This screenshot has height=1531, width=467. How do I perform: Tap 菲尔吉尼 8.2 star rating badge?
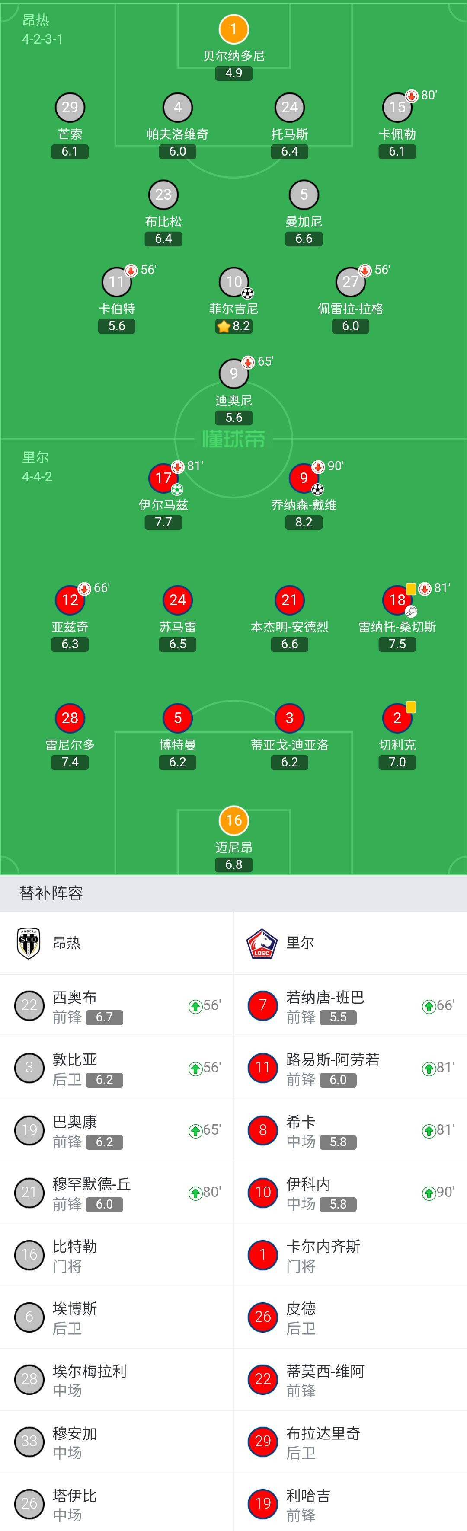[x=233, y=326]
